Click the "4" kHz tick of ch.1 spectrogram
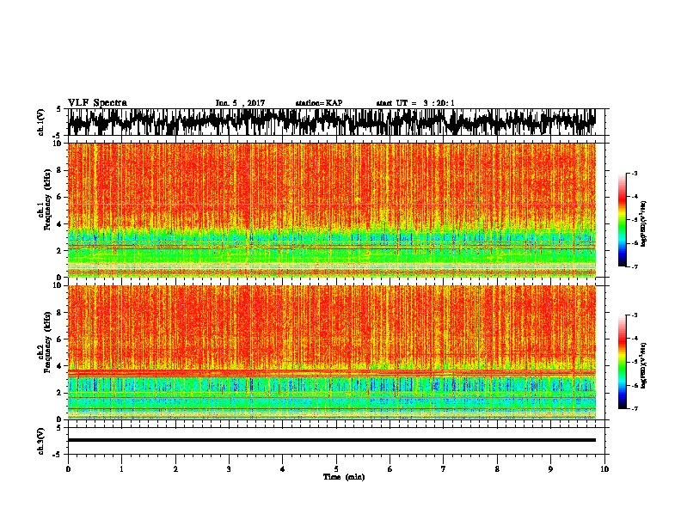Viewport: 681px width, 526px height. (59, 224)
